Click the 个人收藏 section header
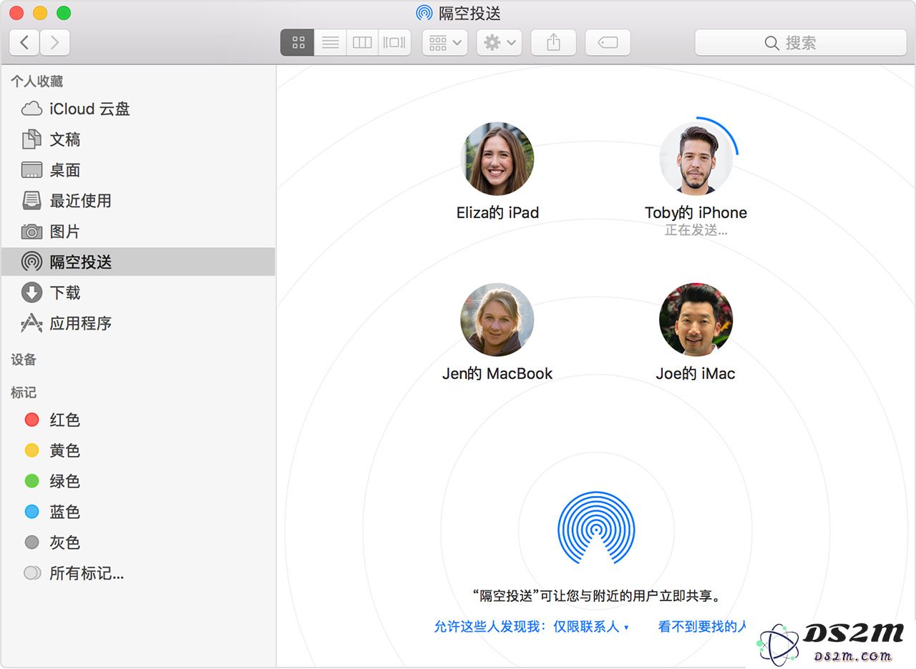 coord(36,81)
